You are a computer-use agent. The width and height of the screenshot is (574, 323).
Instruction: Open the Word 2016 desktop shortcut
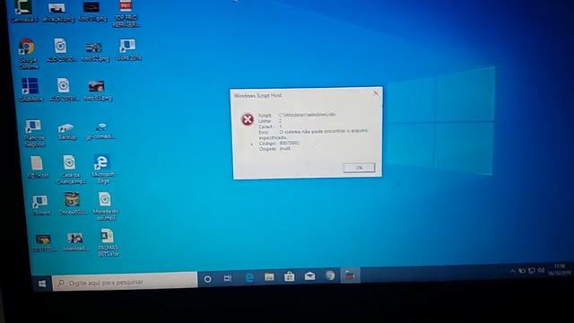[127, 50]
